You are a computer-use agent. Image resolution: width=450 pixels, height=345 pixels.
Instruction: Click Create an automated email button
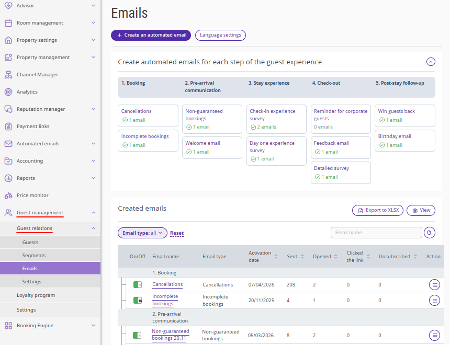tap(151, 35)
